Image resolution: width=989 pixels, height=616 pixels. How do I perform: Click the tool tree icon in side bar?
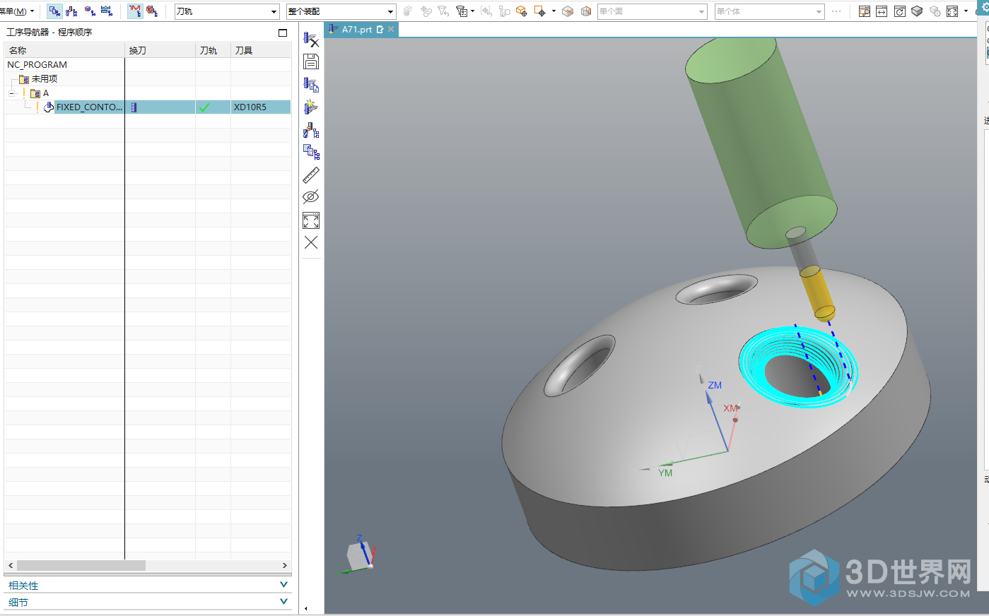(x=311, y=130)
